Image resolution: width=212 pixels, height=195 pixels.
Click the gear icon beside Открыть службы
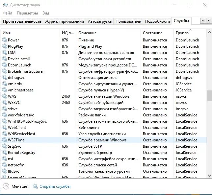pos(35,186)
